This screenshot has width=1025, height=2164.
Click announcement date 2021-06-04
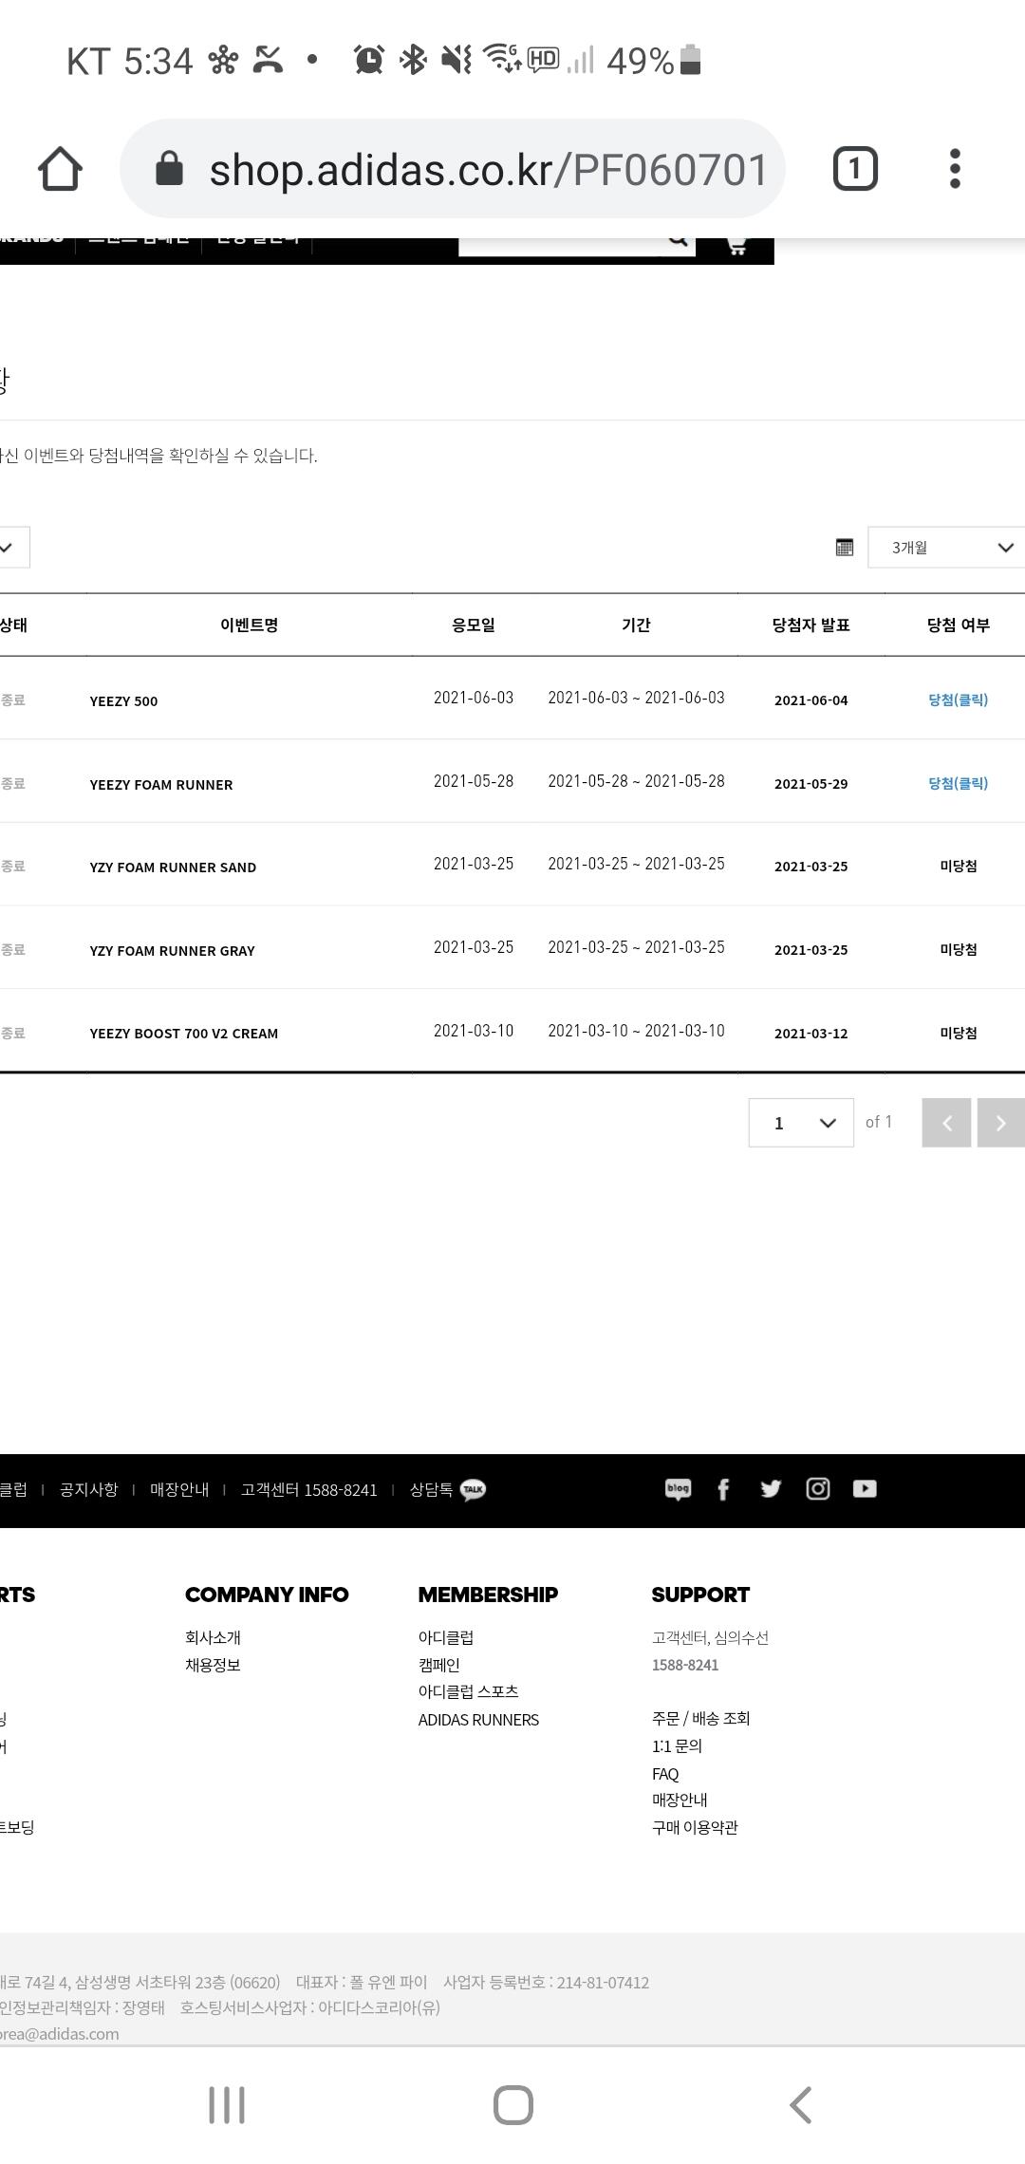(811, 700)
